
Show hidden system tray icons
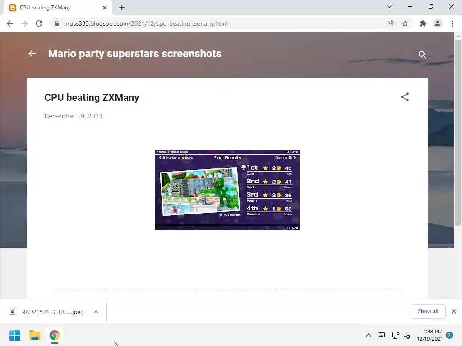368,335
